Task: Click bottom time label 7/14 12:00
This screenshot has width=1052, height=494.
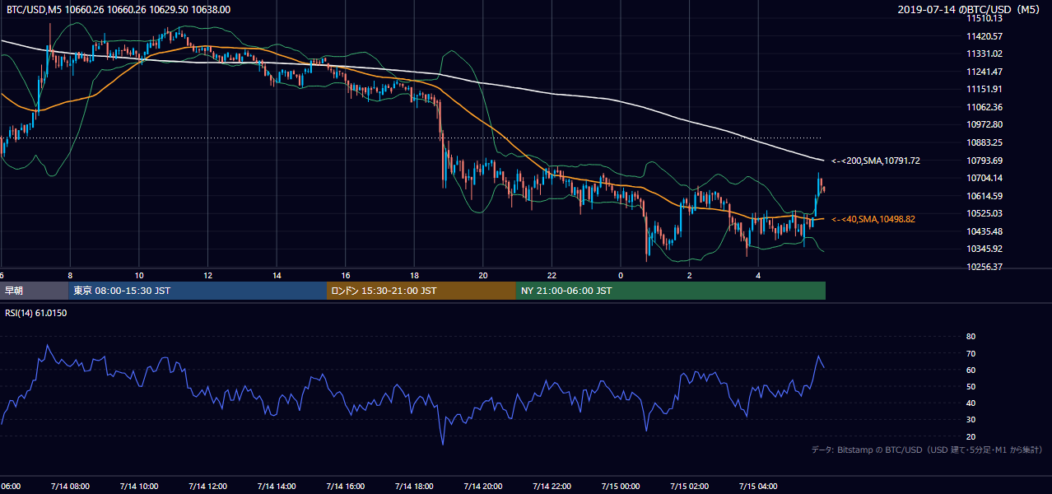Action: click(x=207, y=487)
